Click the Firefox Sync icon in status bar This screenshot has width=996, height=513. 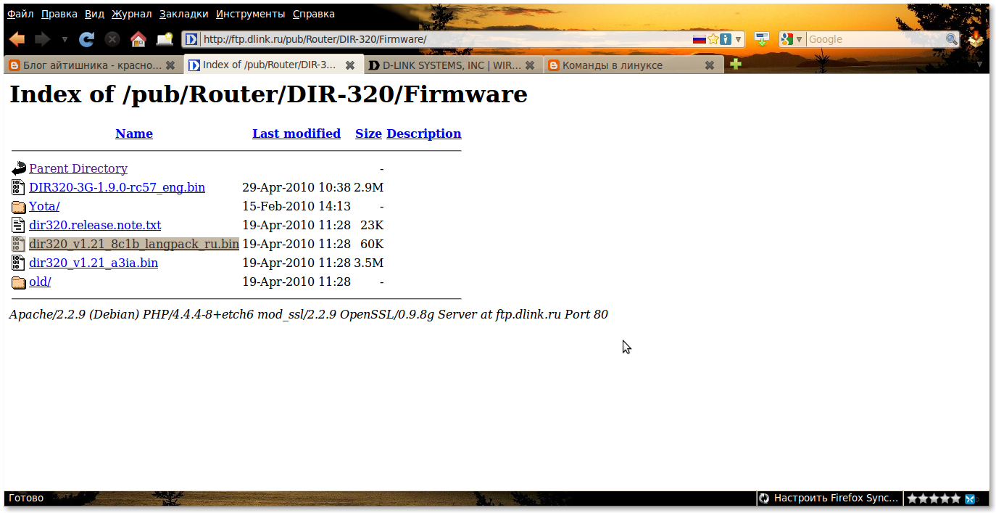coord(763,498)
